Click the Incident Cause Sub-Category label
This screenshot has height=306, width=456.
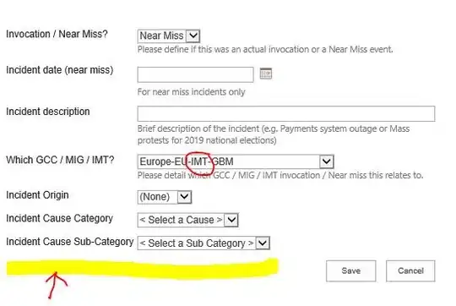70,242
